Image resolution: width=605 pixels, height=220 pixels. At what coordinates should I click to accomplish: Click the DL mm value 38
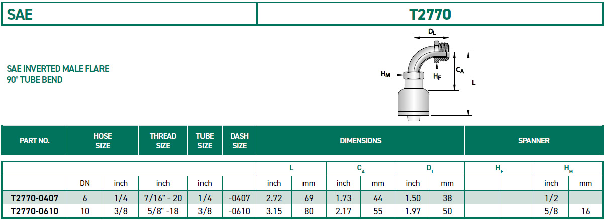pos(448,198)
